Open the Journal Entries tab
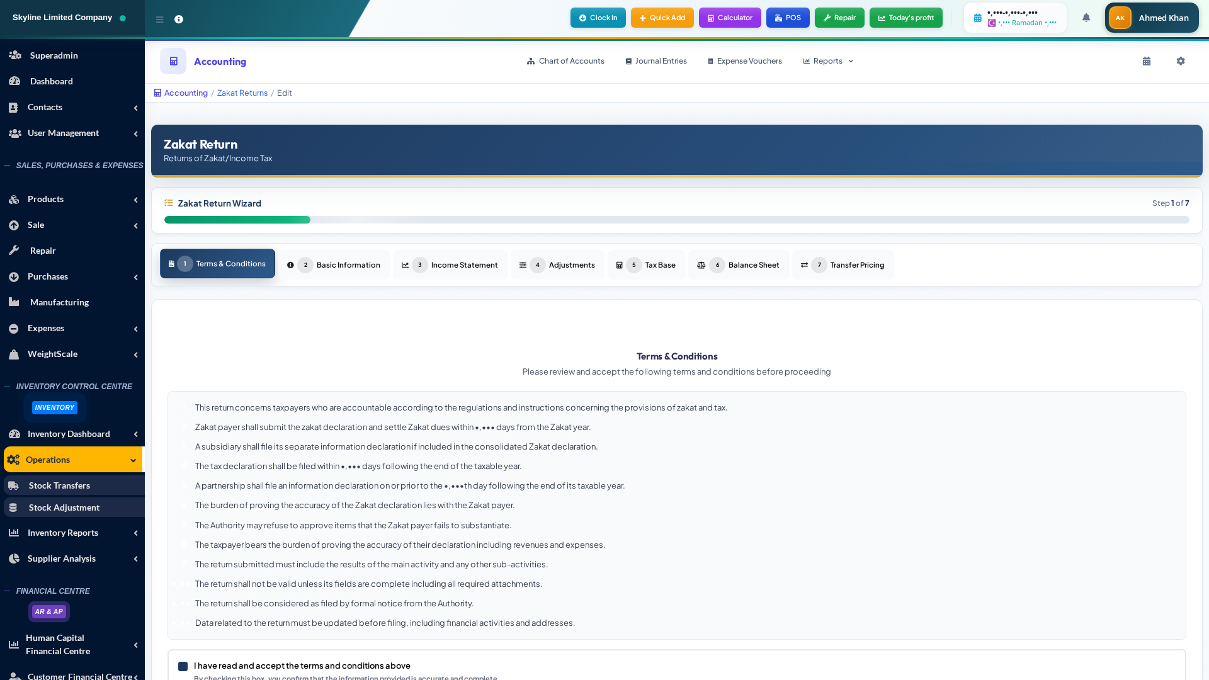 point(656,61)
